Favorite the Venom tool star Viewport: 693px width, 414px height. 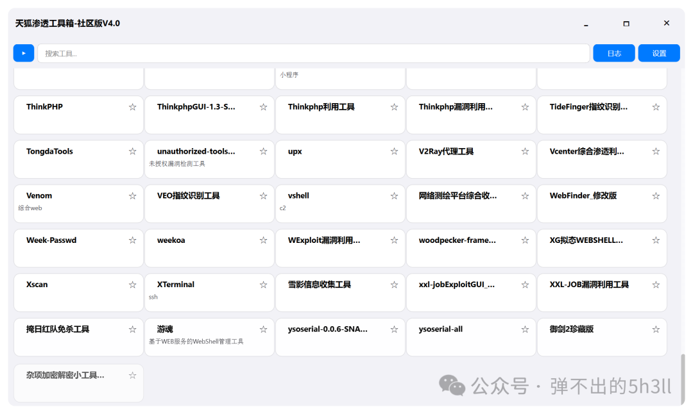click(x=133, y=196)
